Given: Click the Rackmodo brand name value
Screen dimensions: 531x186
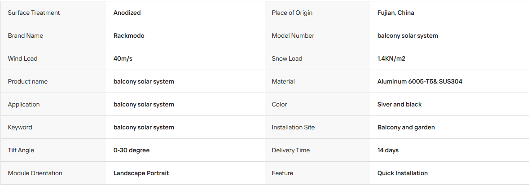Looking at the screenshot, I should pos(129,35).
